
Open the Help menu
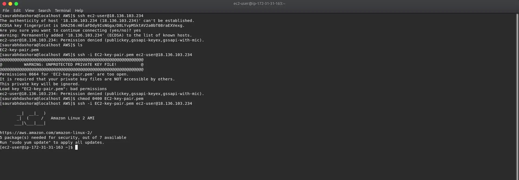coord(79,11)
